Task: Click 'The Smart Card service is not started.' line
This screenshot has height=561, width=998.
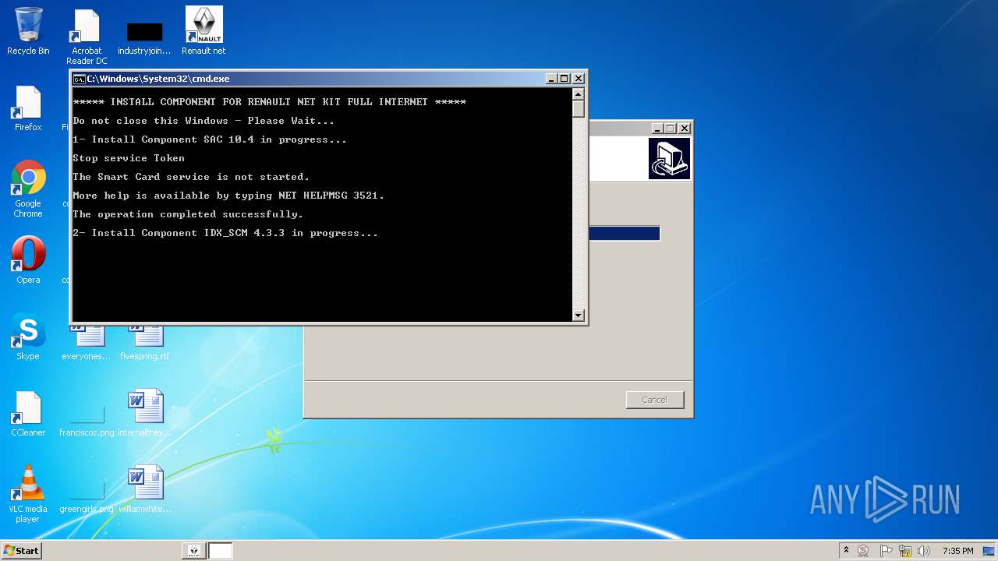Action: click(191, 177)
